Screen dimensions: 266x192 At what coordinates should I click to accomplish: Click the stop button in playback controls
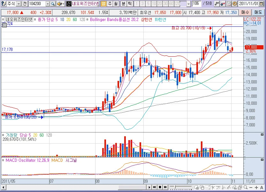click(x=160, y=187)
